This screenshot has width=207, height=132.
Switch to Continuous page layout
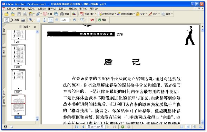pos(188,127)
